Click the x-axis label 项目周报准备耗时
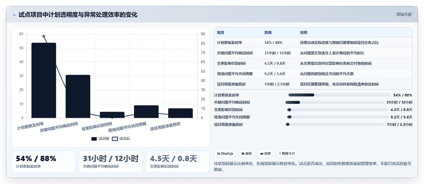 (x=165, y=126)
